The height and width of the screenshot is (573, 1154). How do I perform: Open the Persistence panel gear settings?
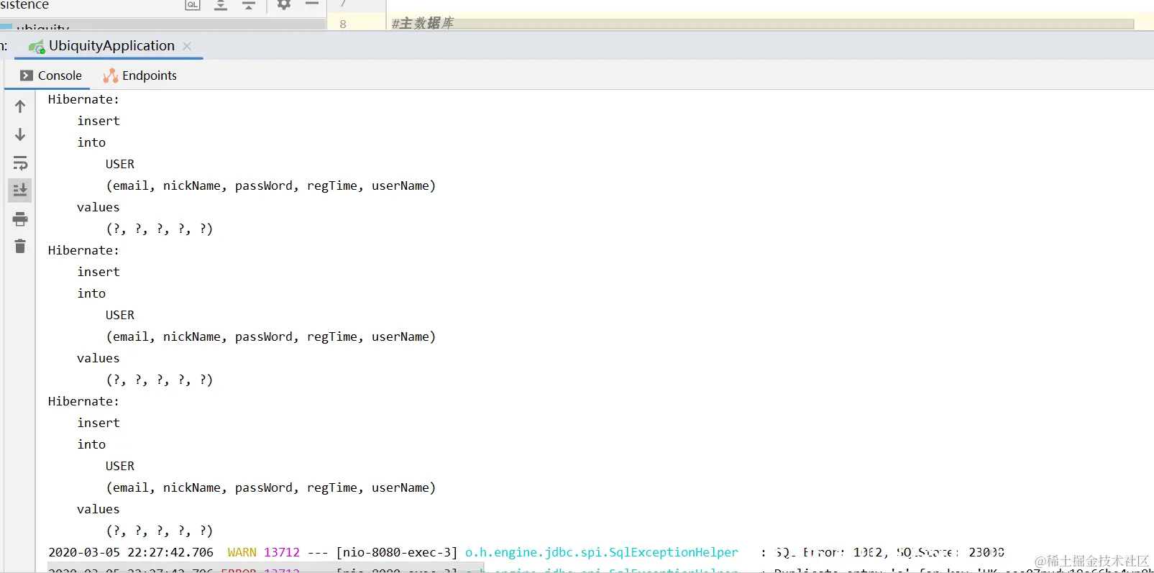click(x=284, y=4)
